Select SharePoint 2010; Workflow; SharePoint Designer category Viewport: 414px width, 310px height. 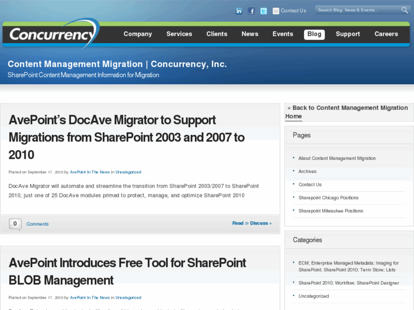pyautogui.click(x=349, y=283)
